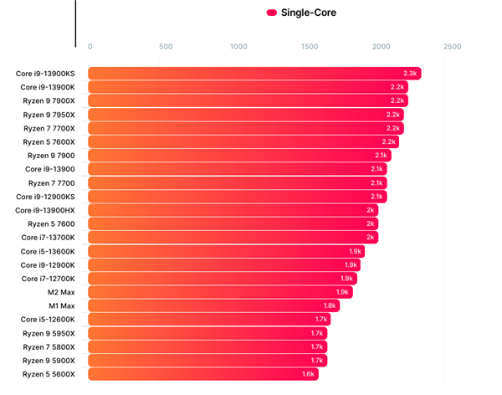The width and height of the screenshot is (502, 395).
Task: Click the Core i9-13900HX label
Action: coord(45,211)
